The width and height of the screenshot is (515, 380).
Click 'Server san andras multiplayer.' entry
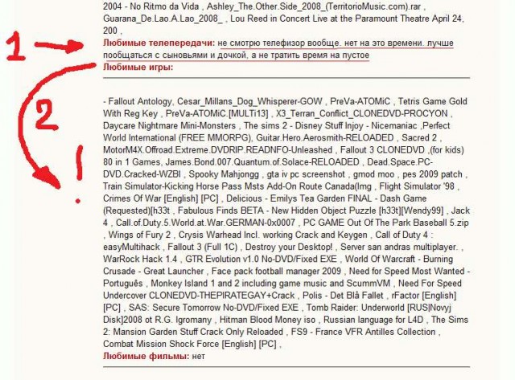pos(399,247)
